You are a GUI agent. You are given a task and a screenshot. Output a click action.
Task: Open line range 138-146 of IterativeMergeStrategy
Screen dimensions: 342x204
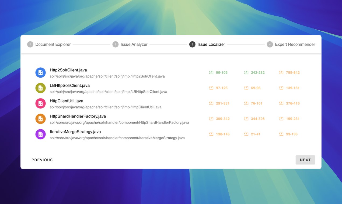coord(223,134)
